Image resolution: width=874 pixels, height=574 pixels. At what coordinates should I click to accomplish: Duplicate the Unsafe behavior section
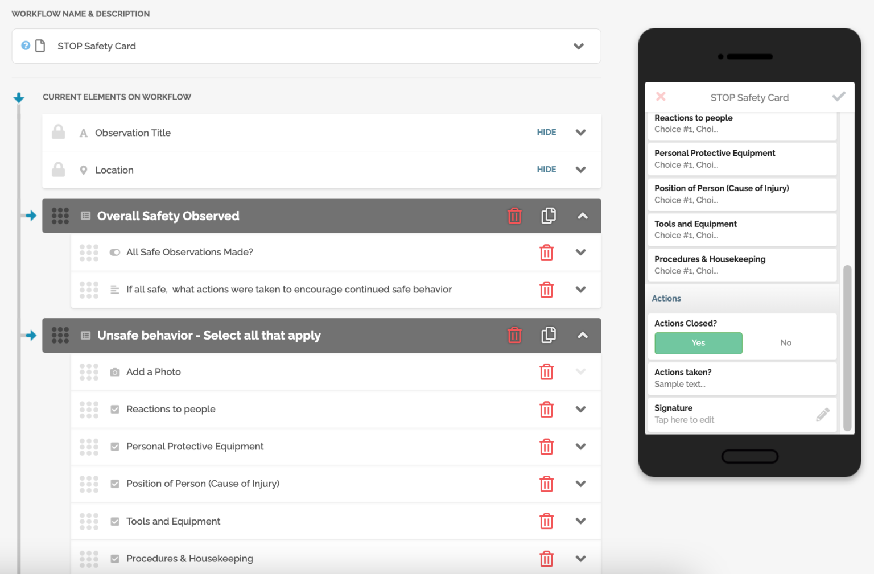(x=548, y=335)
